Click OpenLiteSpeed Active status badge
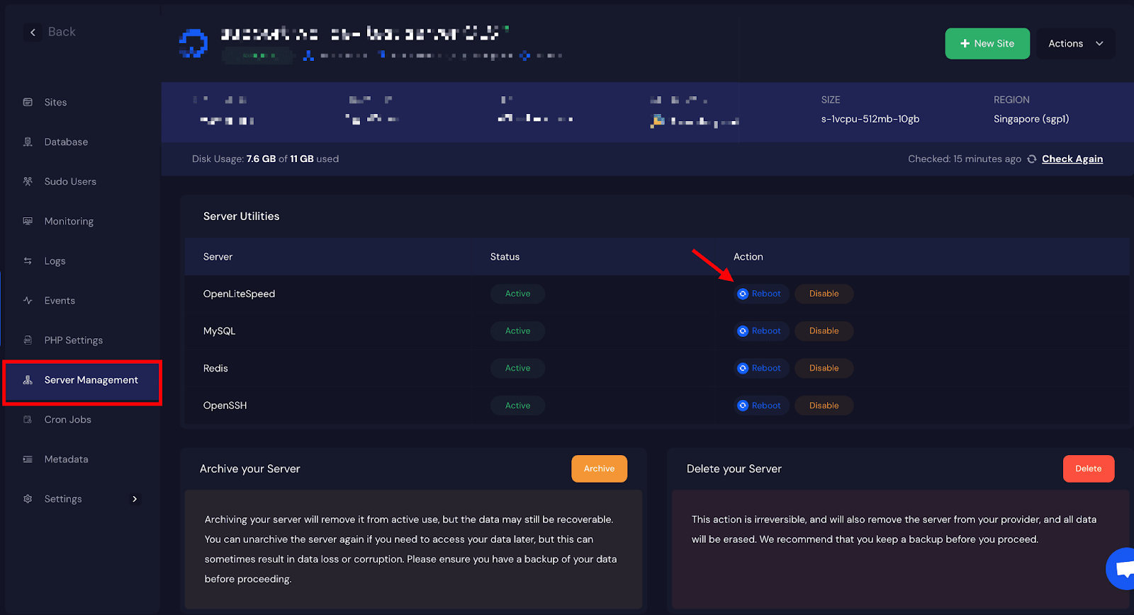The height and width of the screenshot is (615, 1134). click(x=517, y=294)
